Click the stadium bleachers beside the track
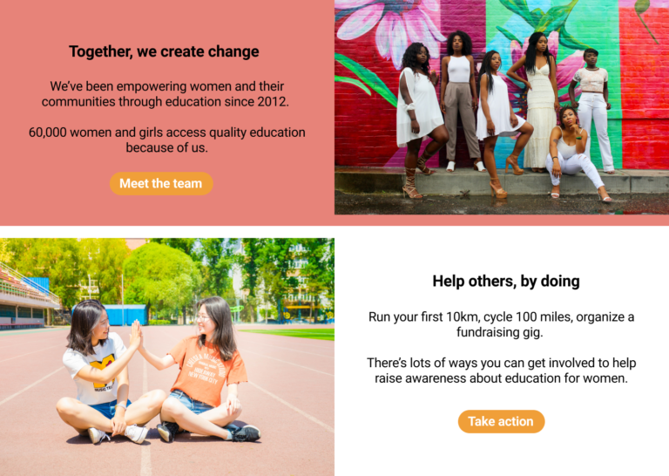This screenshot has height=476, width=669. (25, 295)
